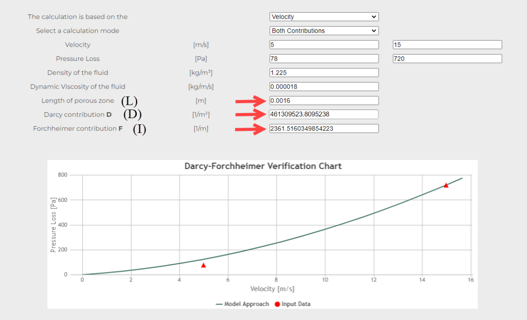Open the calculation basis dropdown showing Velocity
The width and height of the screenshot is (527, 320).
[324, 17]
